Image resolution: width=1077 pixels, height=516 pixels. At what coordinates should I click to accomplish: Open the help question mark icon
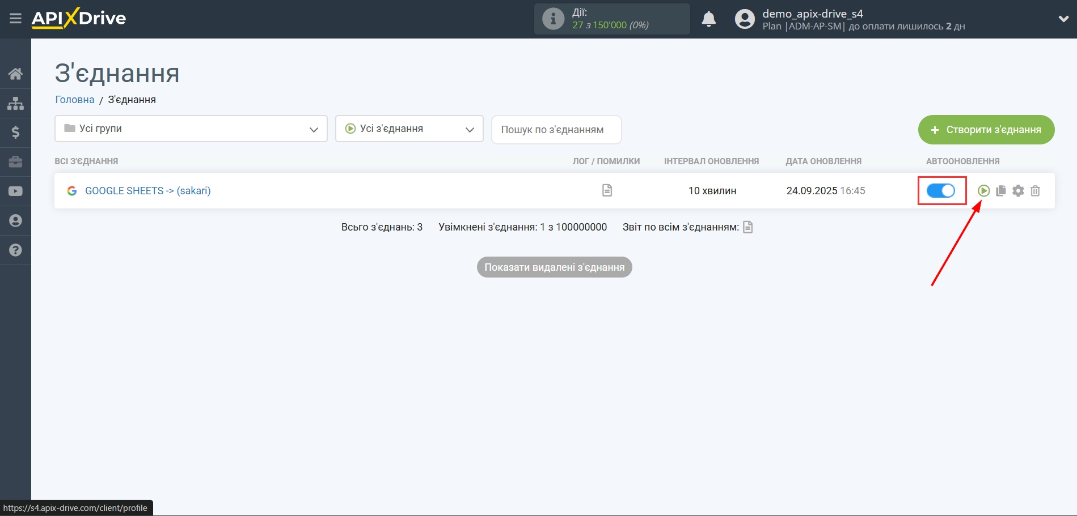pyautogui.click(x=15, y=250)
